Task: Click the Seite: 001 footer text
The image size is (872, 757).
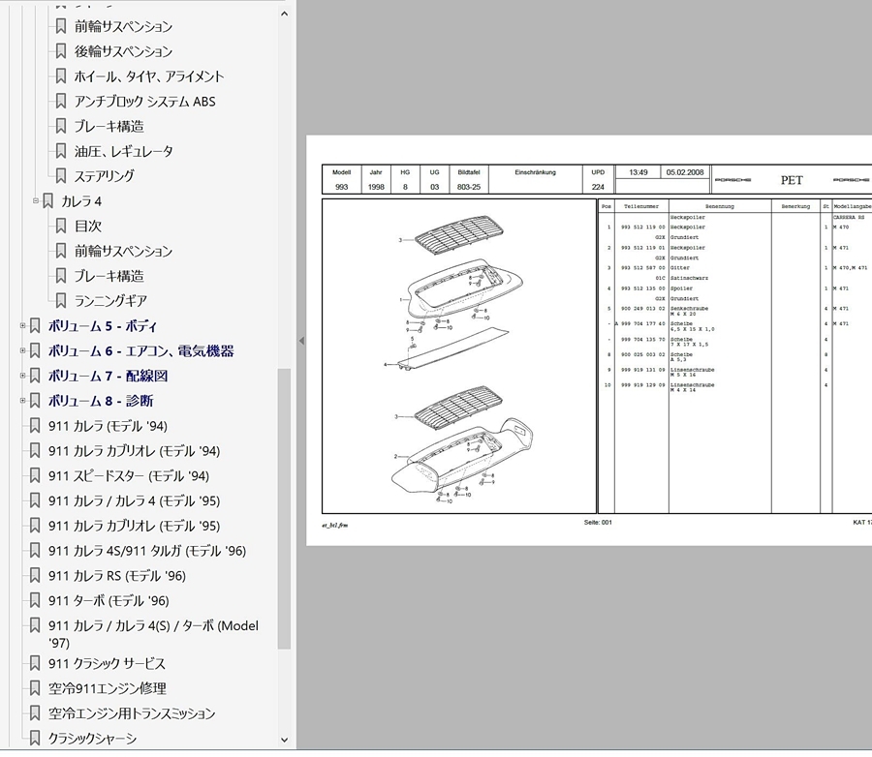Action: (x=598, y=523)
